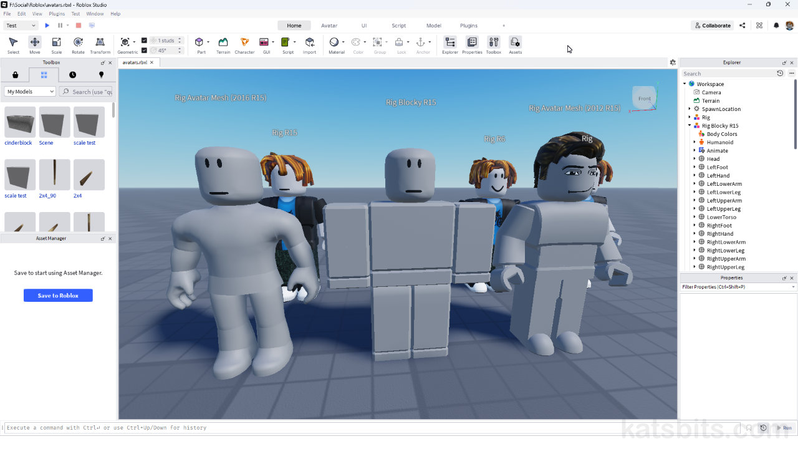Screen dimensions: 798x449
Task: Click the Run command button
Action: (x=784, y=428)
